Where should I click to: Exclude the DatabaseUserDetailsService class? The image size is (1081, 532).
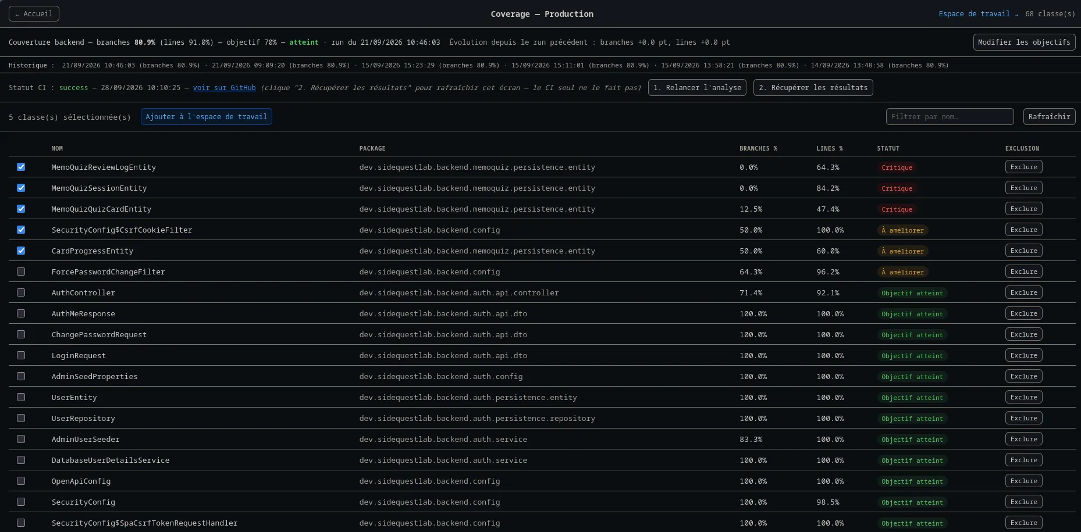pyautogui.click(x=1023, y=460)
